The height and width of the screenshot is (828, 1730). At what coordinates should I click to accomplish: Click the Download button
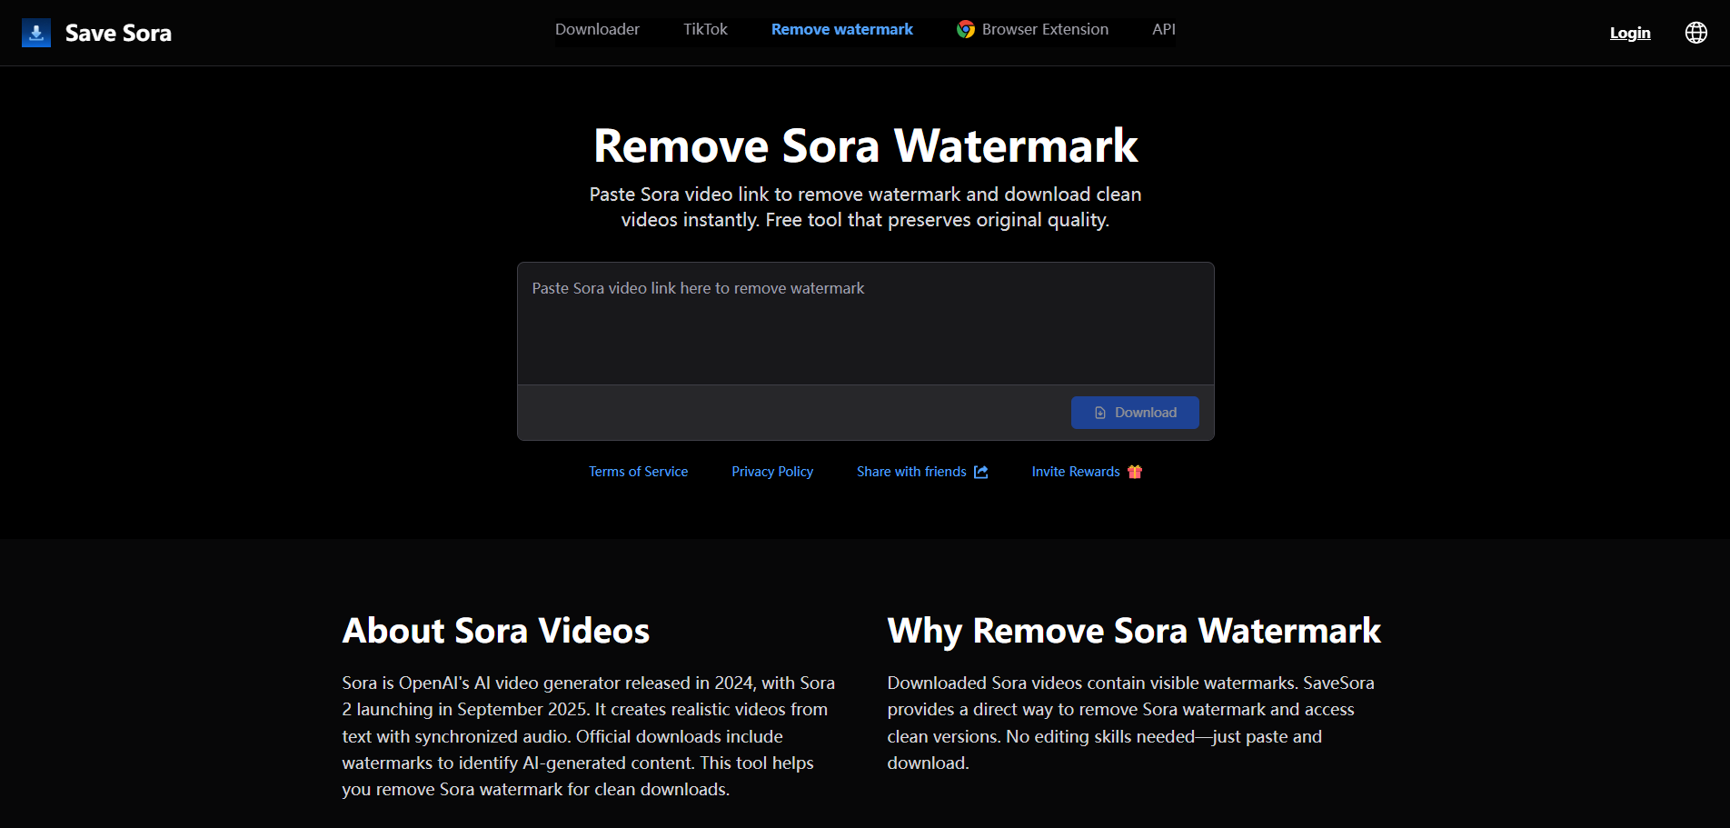coord(1134,412)
